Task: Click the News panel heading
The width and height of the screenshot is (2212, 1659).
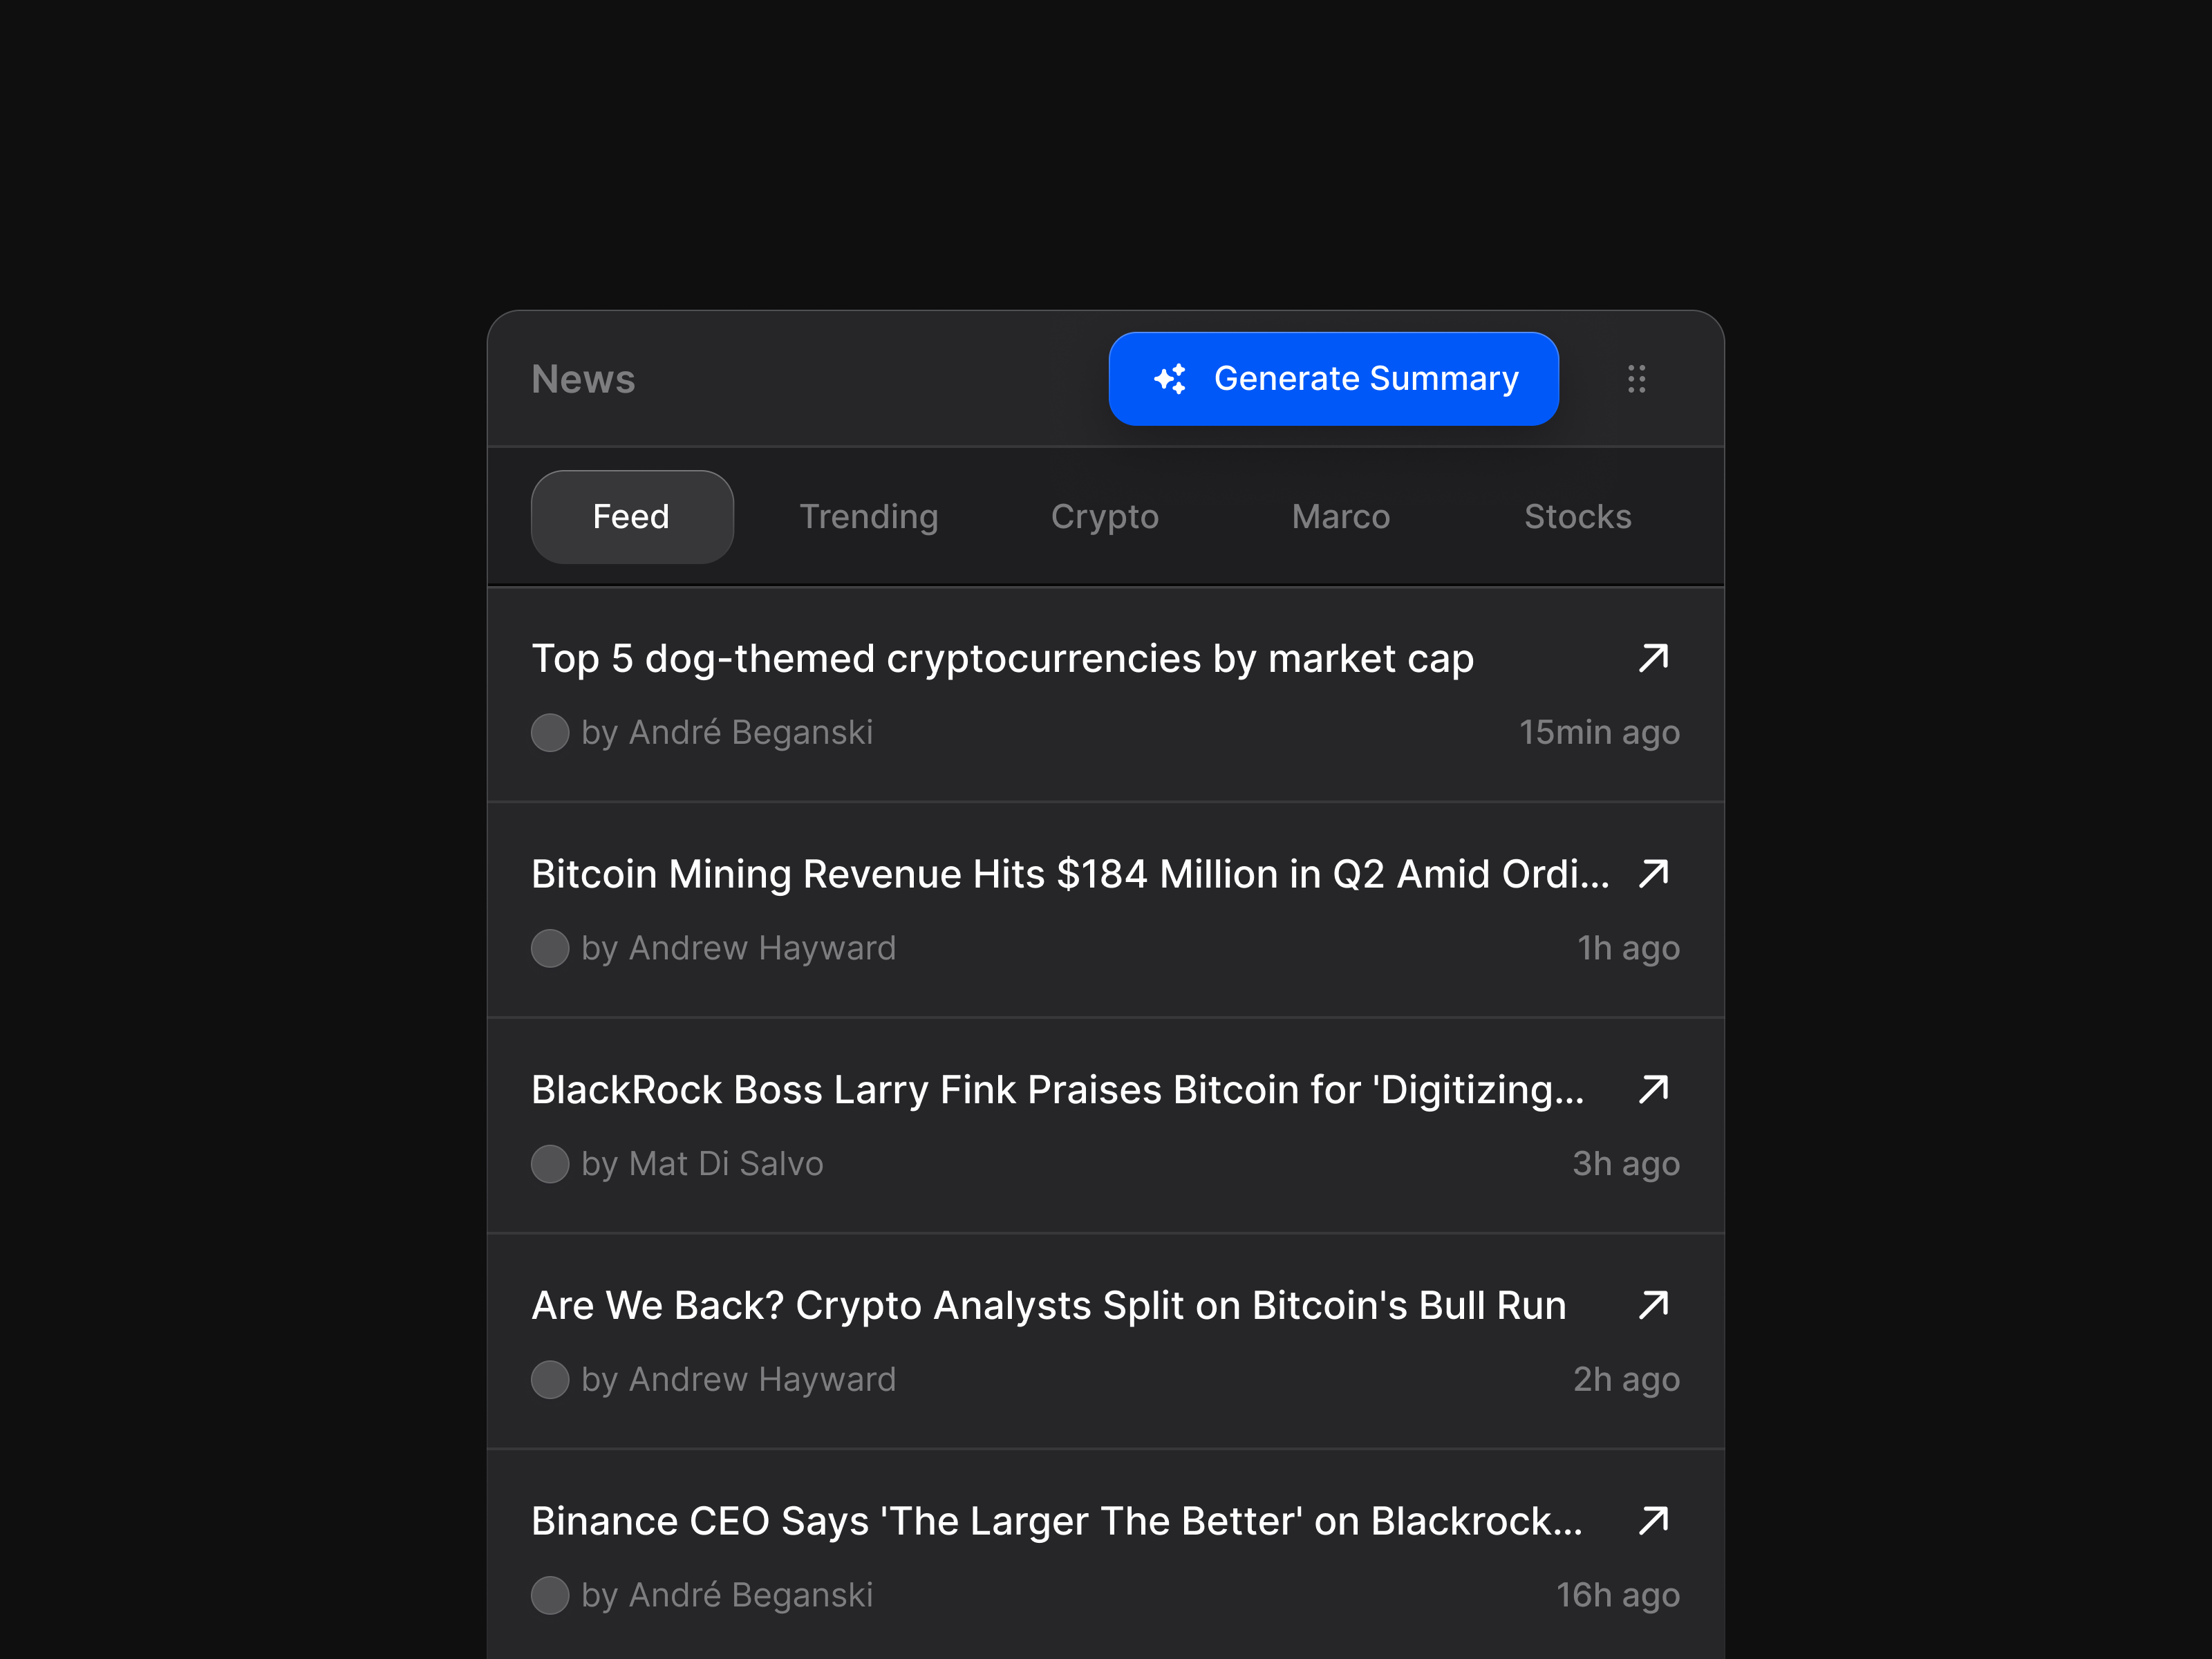Action: click(583, 379)
